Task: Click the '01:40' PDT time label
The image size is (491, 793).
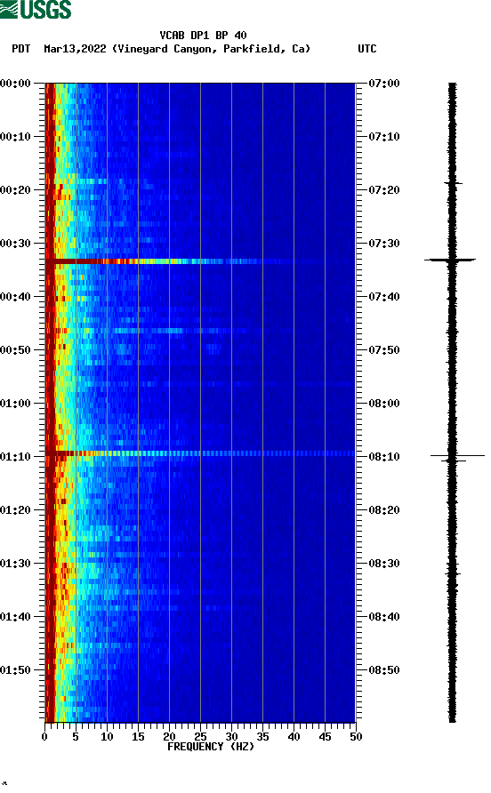Action: pos(16,616)
